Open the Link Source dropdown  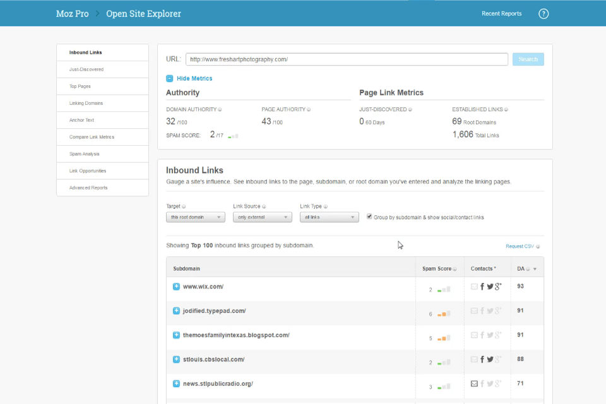pos(263,217)
